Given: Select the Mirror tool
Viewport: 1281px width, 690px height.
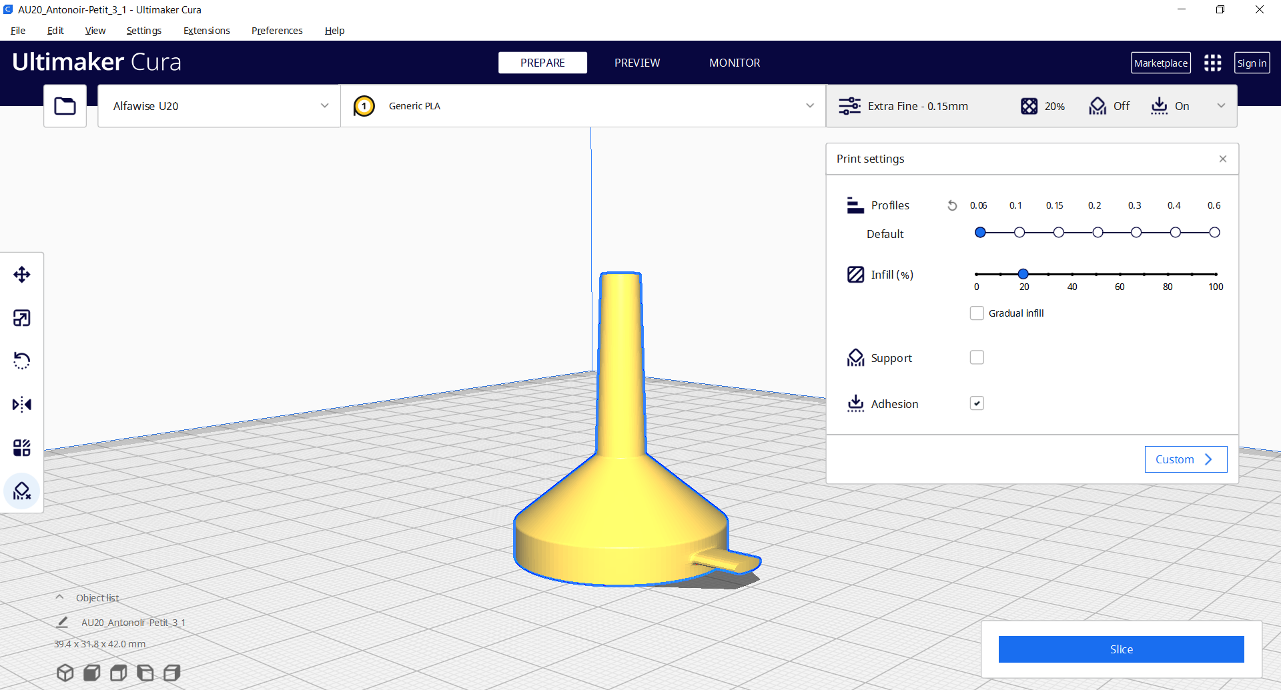Looking at the screenshot, I should coord(22,405).
